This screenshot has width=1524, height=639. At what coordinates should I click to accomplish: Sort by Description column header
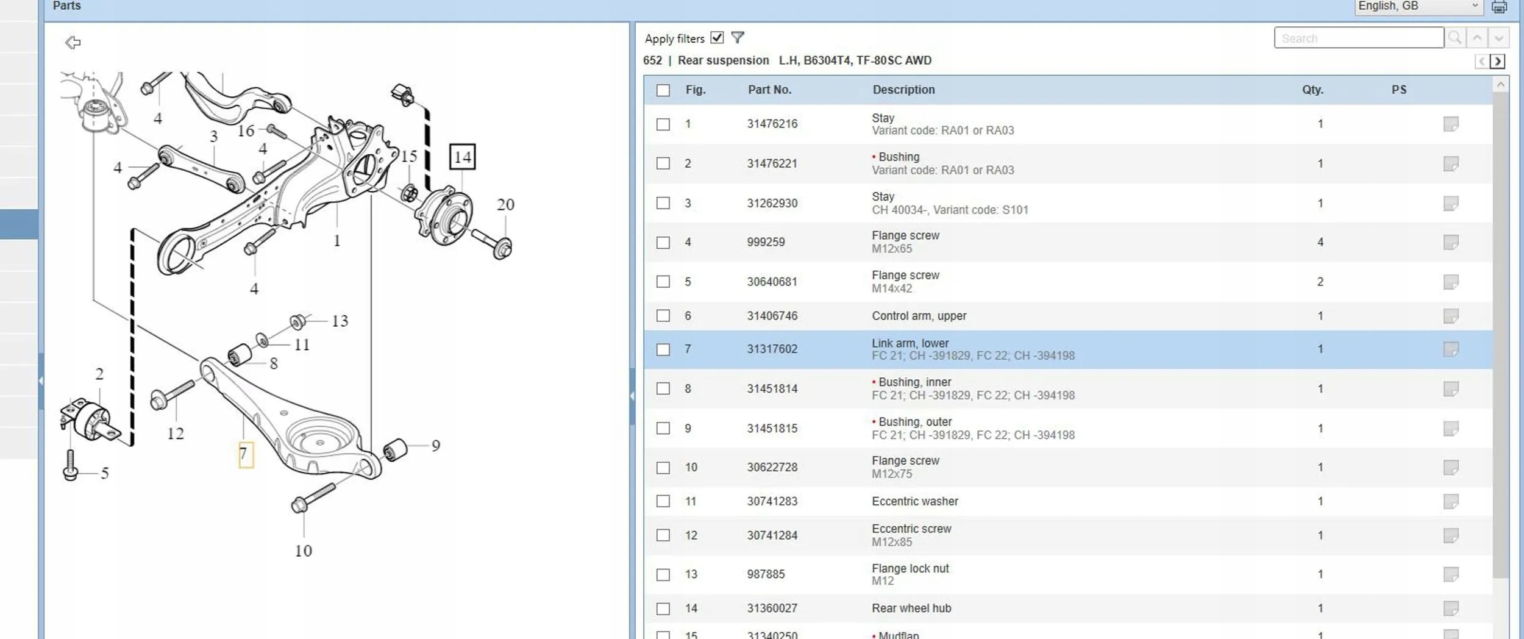click(x=903, y=90)
